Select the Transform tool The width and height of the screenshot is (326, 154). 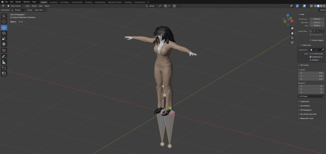(x=4, y=44)
